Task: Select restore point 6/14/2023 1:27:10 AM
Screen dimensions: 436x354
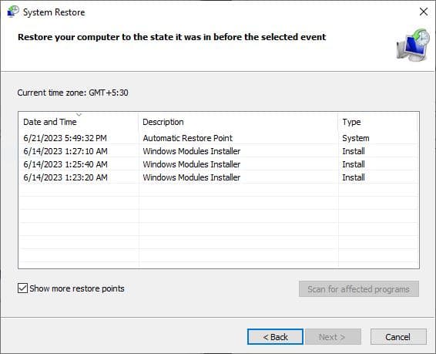Action: tap(219, 151)
